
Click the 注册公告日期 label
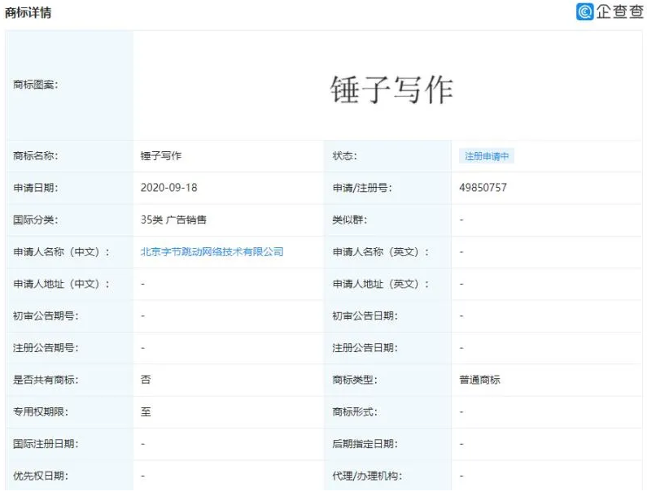pyautogui.click(x=365, y=348)
